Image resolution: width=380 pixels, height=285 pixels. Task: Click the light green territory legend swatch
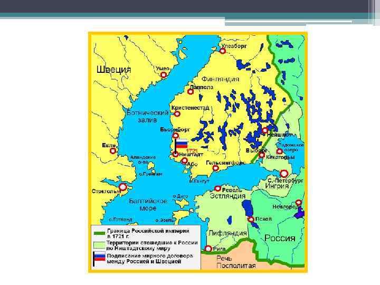tap(99, 245)
